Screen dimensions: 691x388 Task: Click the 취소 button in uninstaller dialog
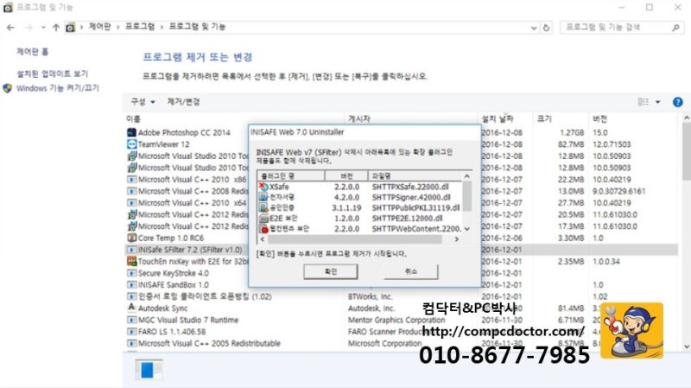click(x=411, y=271)
